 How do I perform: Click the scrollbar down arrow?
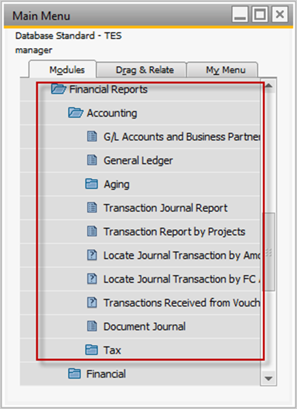click(x=268, y=378)
